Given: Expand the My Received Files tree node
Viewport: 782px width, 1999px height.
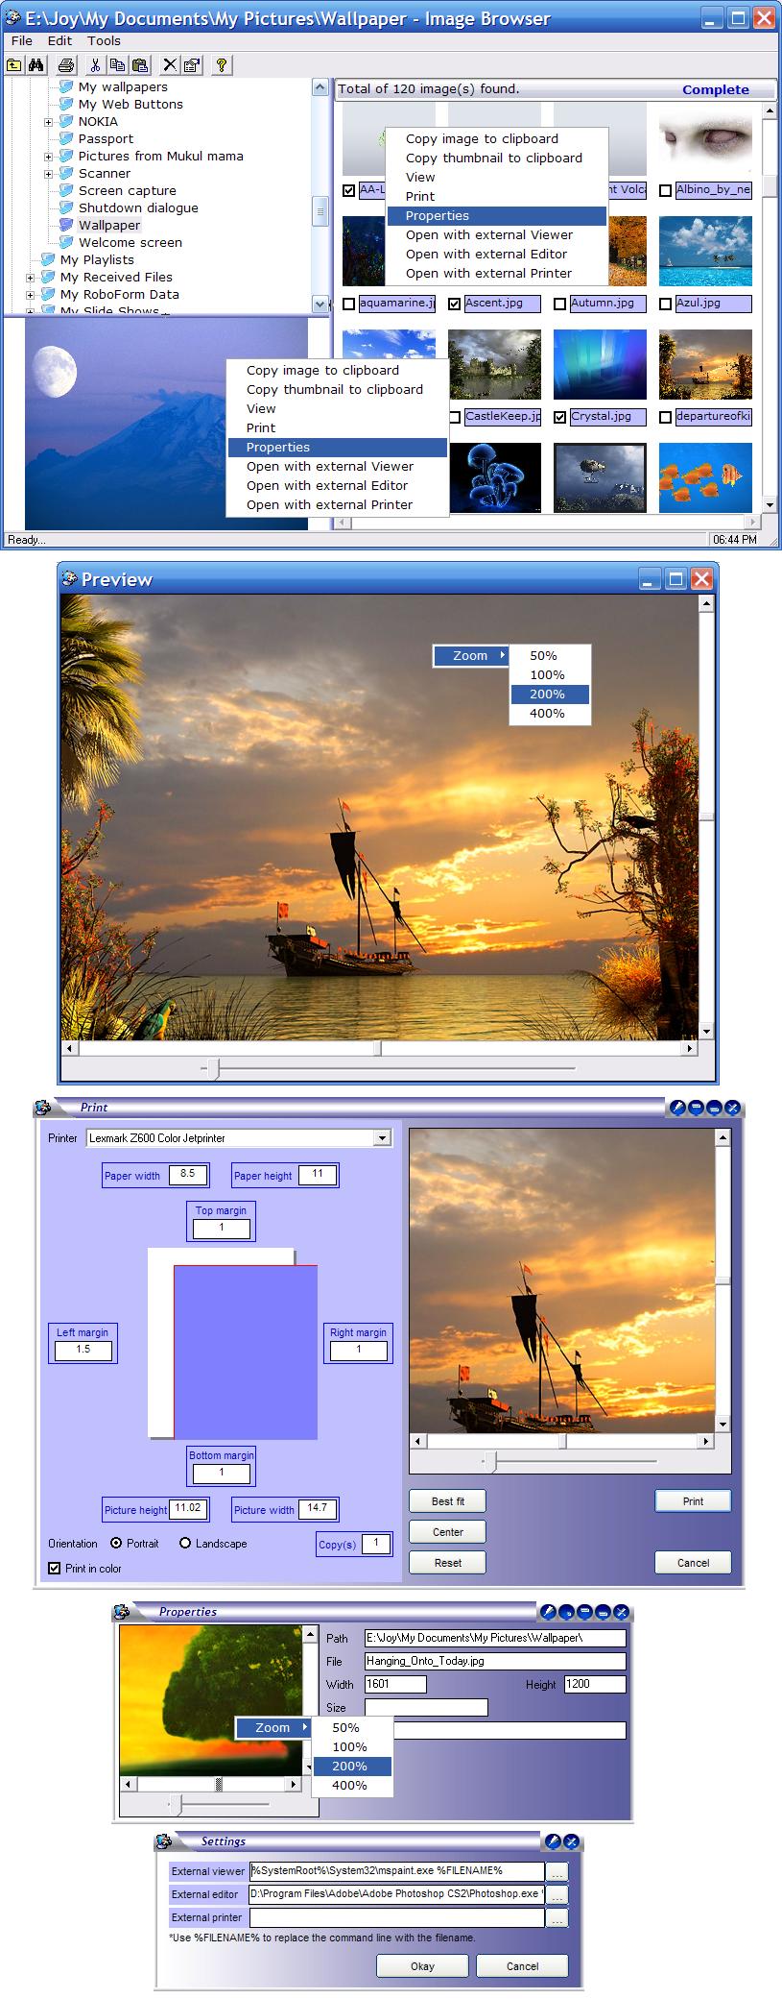Looking at the screenshot, I should 30,278.
